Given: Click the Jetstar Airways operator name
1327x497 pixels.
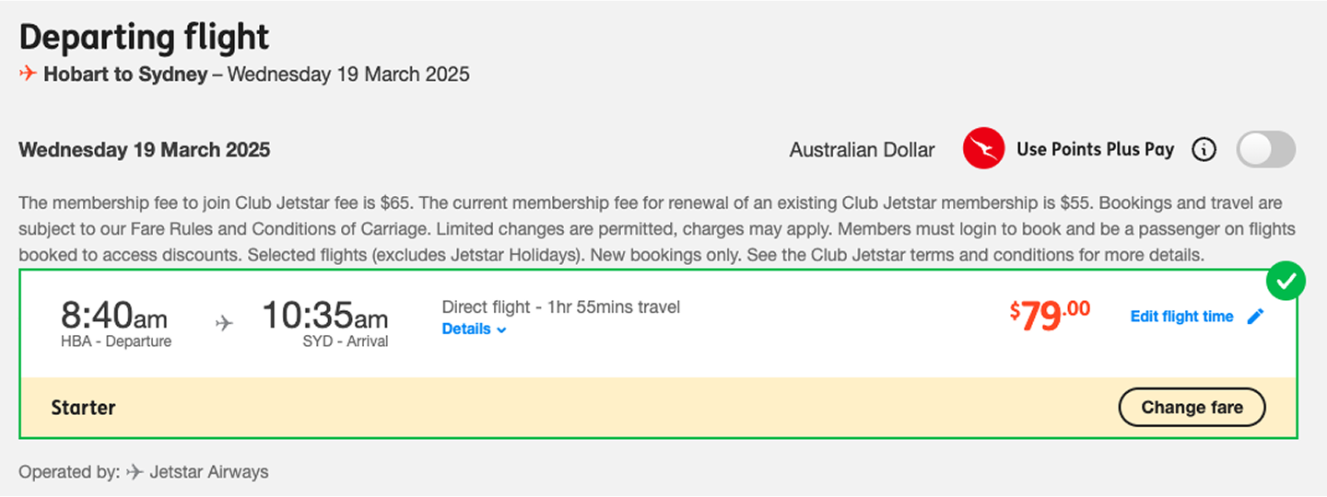Looking at the screenshot, I should click(209, 472).
